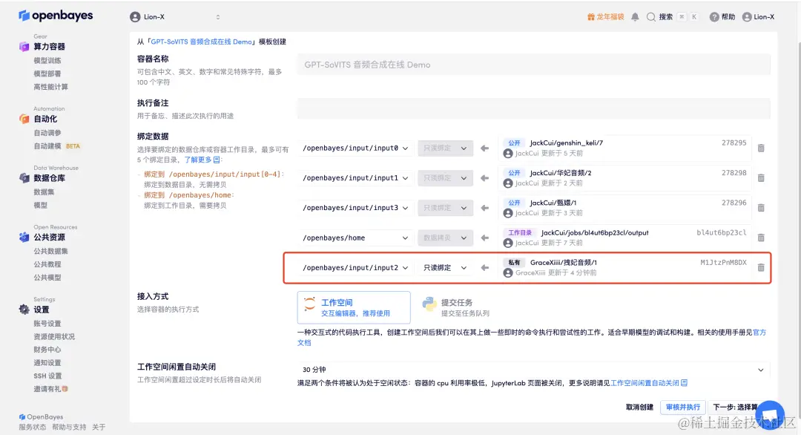Image resolution: width=801 pixels, height=435 pixels.
Task: Click 审核并执行 button
Action: 683,408
